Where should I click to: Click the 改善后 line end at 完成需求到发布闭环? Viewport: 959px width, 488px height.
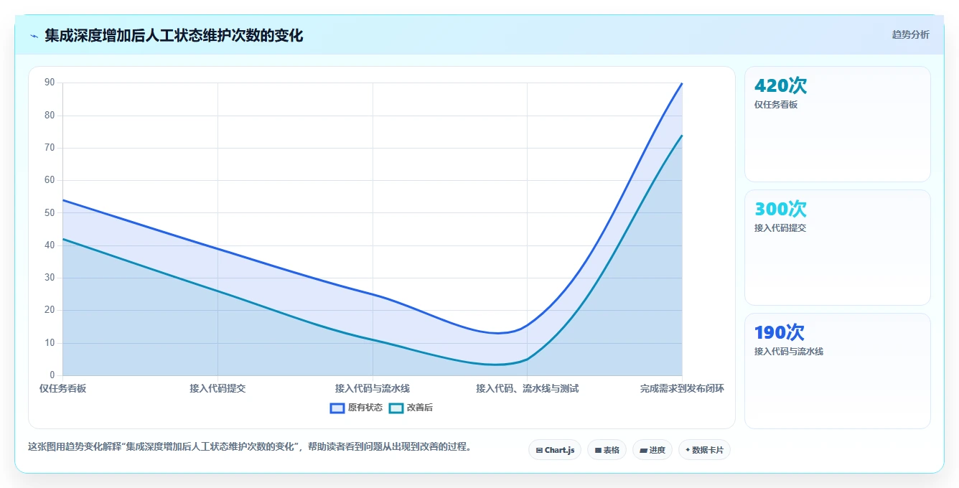pyautogui.click(x=682, y=135)
